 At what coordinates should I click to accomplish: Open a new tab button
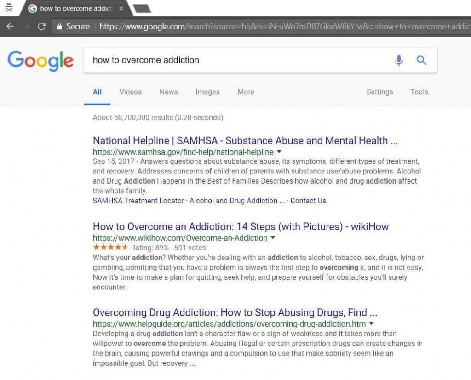pos(142,8)
